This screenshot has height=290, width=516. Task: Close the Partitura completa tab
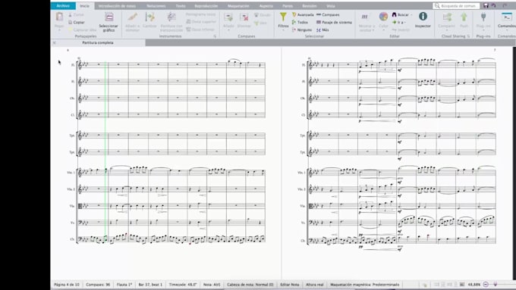tap(55, 42)
